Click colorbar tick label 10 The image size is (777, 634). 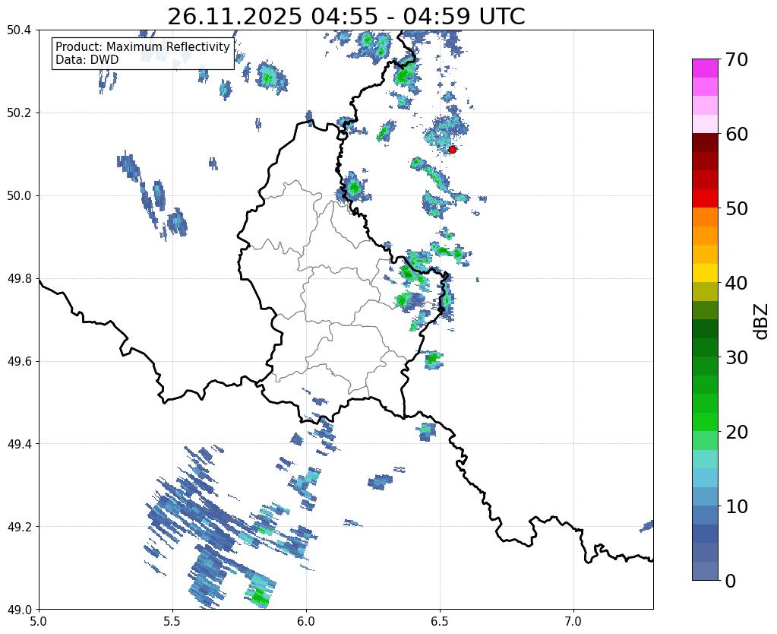tap(736, 506)
